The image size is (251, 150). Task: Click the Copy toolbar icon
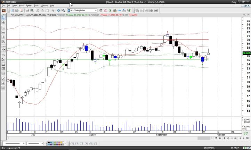click(x=42, y=10)
